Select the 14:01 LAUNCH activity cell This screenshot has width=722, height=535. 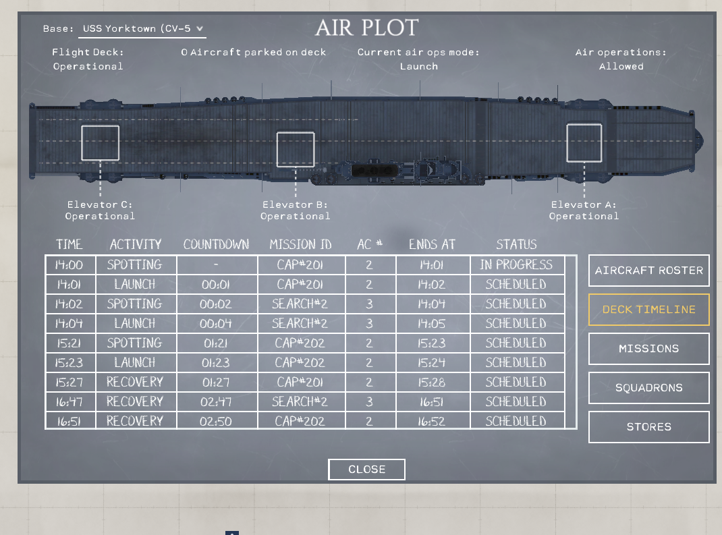136,285
